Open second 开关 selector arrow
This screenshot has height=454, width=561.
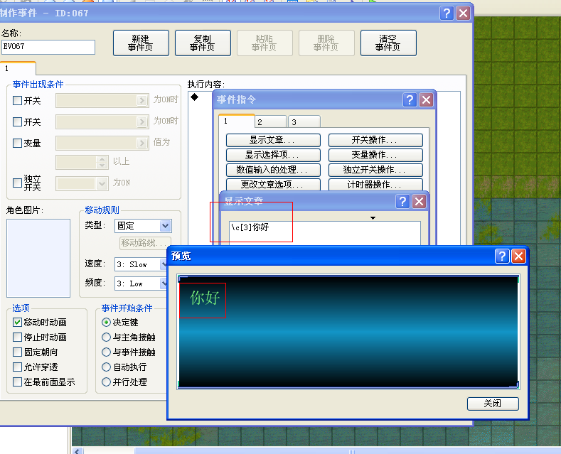(142, 122)
